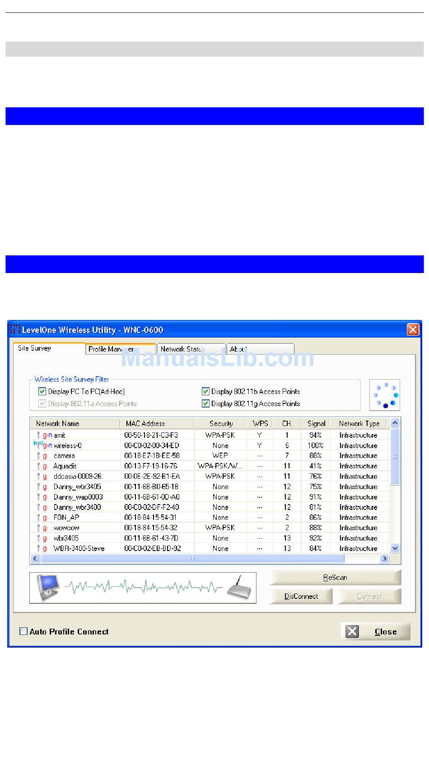Image resolution: width=429 pixels, height=764 pixels.
Task: Click the vertical scrollbar thumb of the network list
Action: pos(395,456)
